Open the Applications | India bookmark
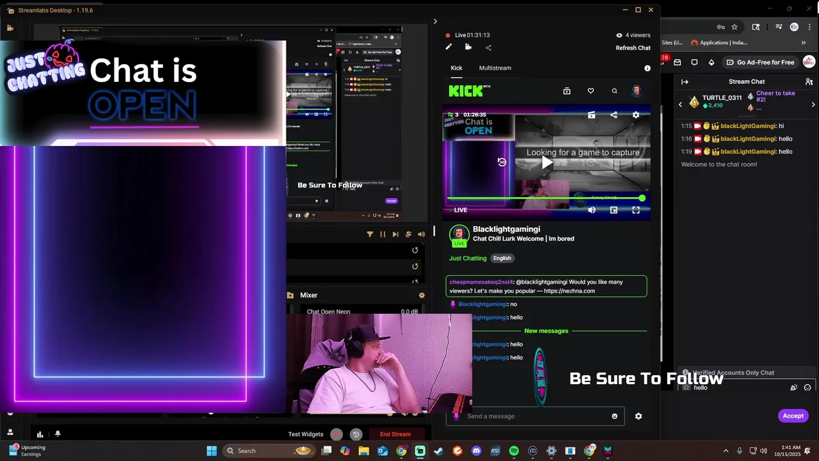Screen dimensions: 819x461 click(719, 43)
